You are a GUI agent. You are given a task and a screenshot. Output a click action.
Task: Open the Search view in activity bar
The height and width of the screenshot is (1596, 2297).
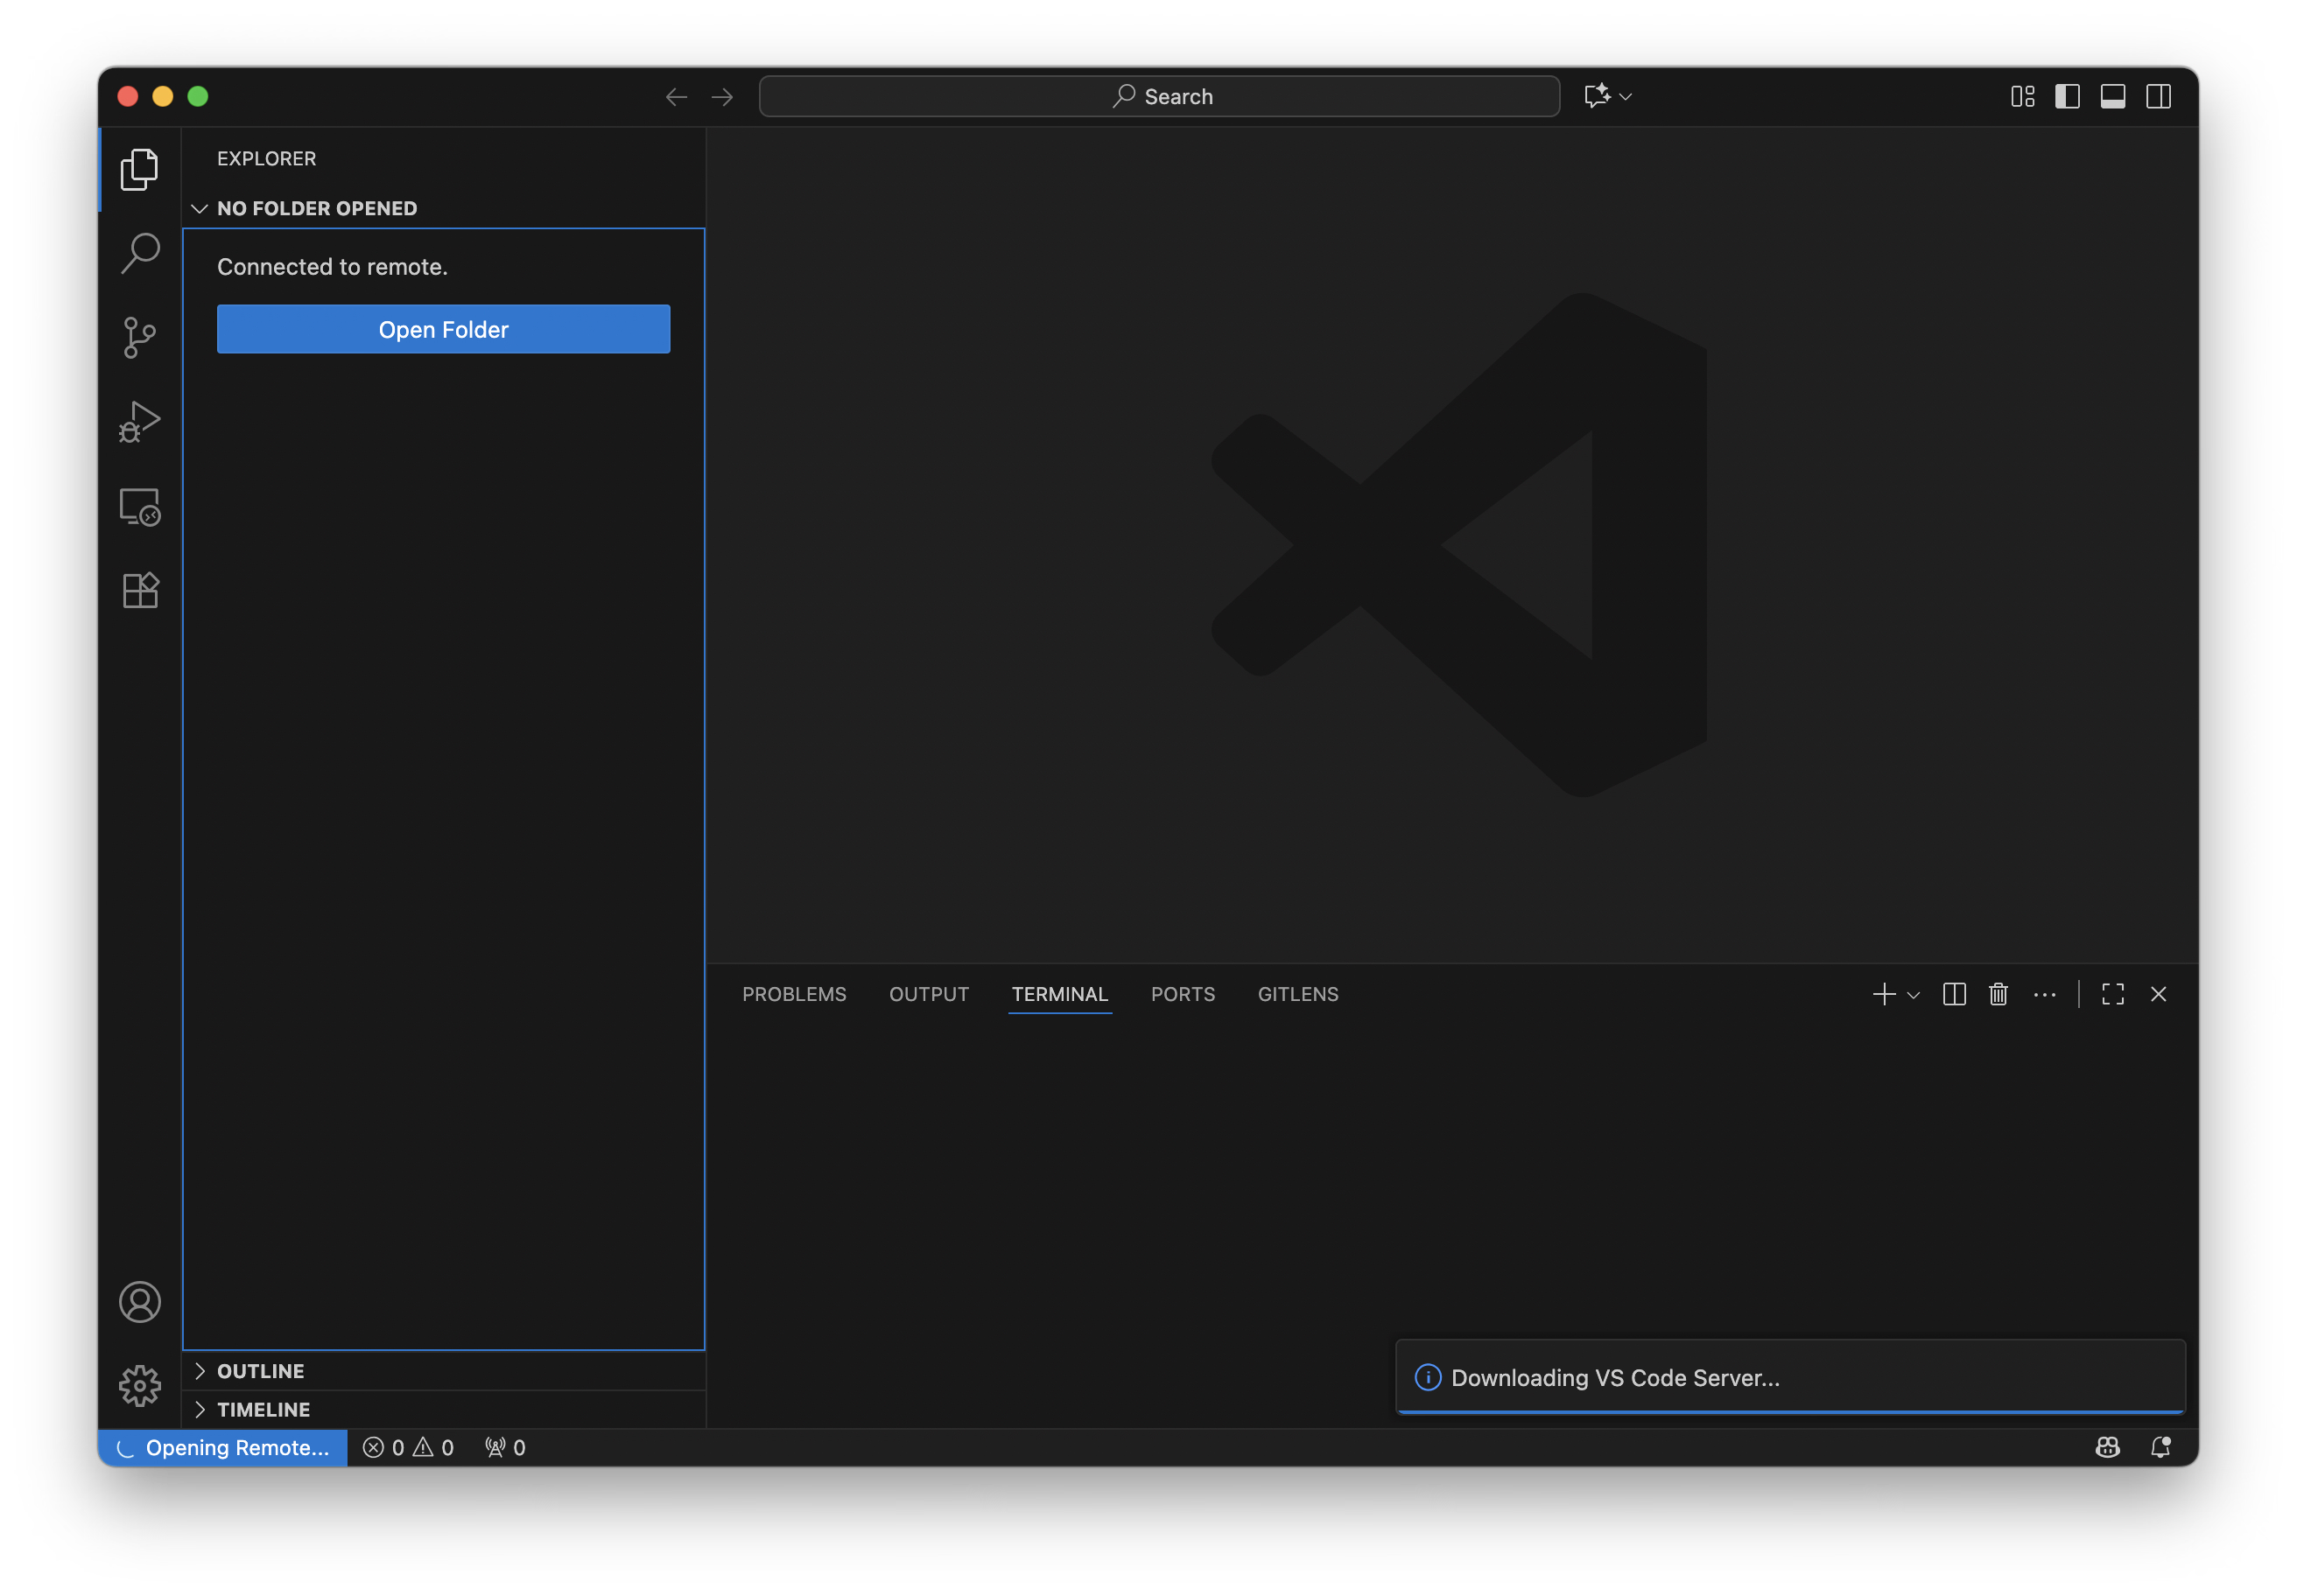(x=139, y=254)
